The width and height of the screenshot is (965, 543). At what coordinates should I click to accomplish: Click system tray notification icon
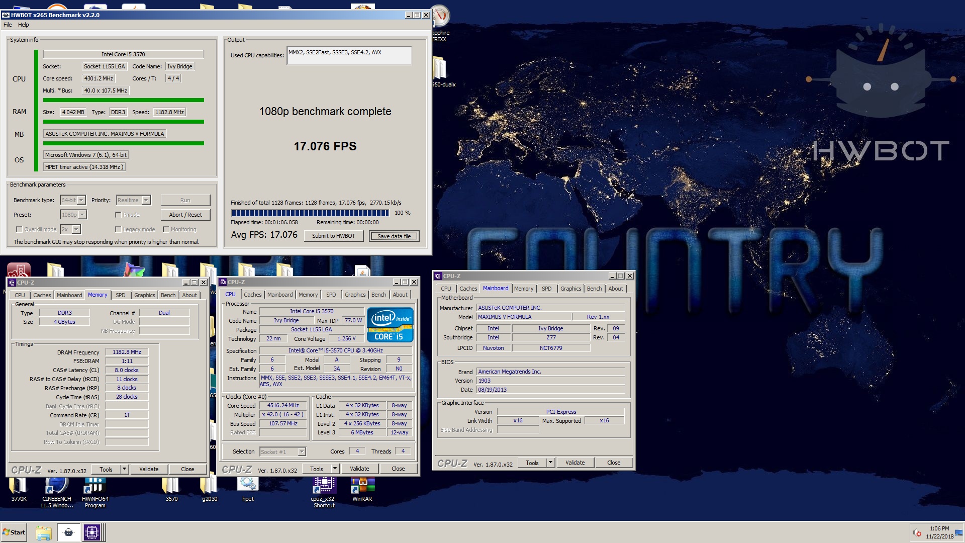coord(917,532)
